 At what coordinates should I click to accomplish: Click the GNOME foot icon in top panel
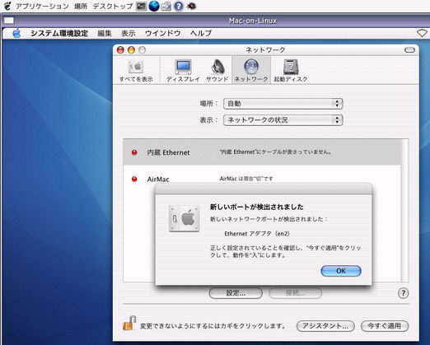7,6
